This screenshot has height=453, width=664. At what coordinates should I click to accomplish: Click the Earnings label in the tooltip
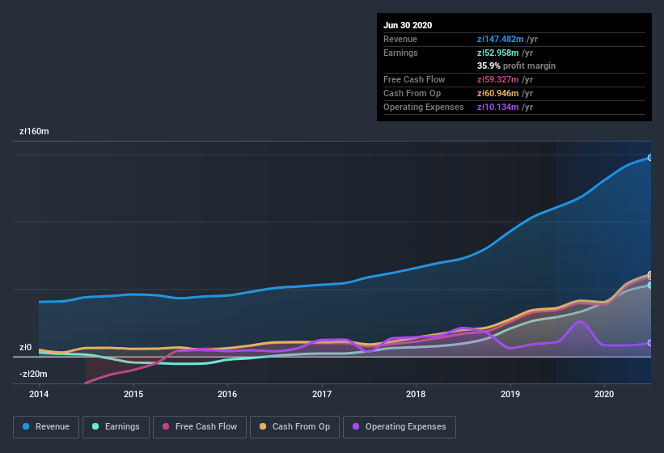[400, 53]
